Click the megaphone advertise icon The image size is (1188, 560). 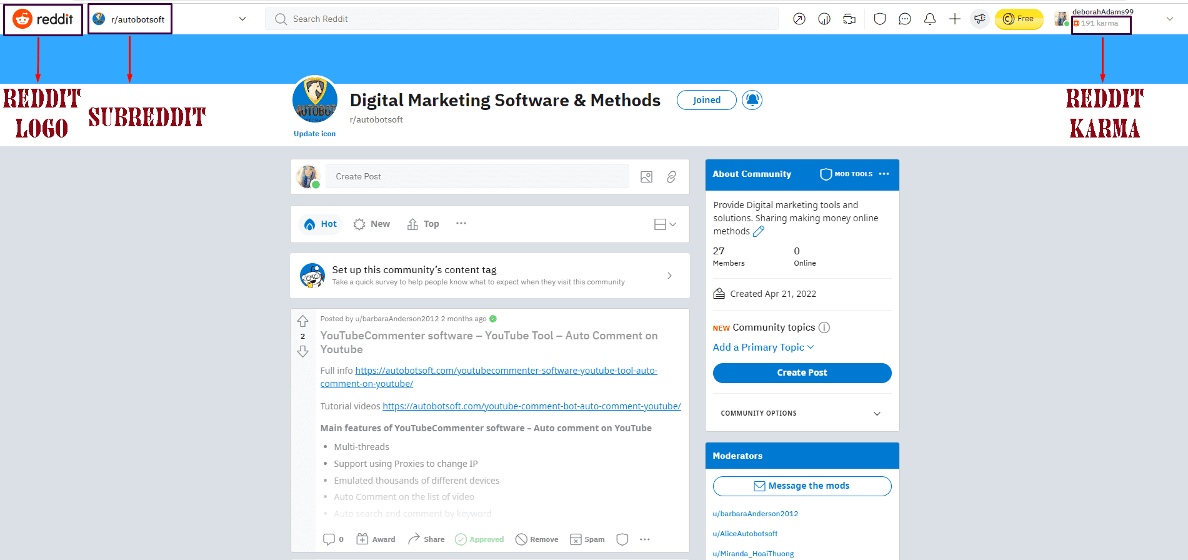[x=980, y=19]
